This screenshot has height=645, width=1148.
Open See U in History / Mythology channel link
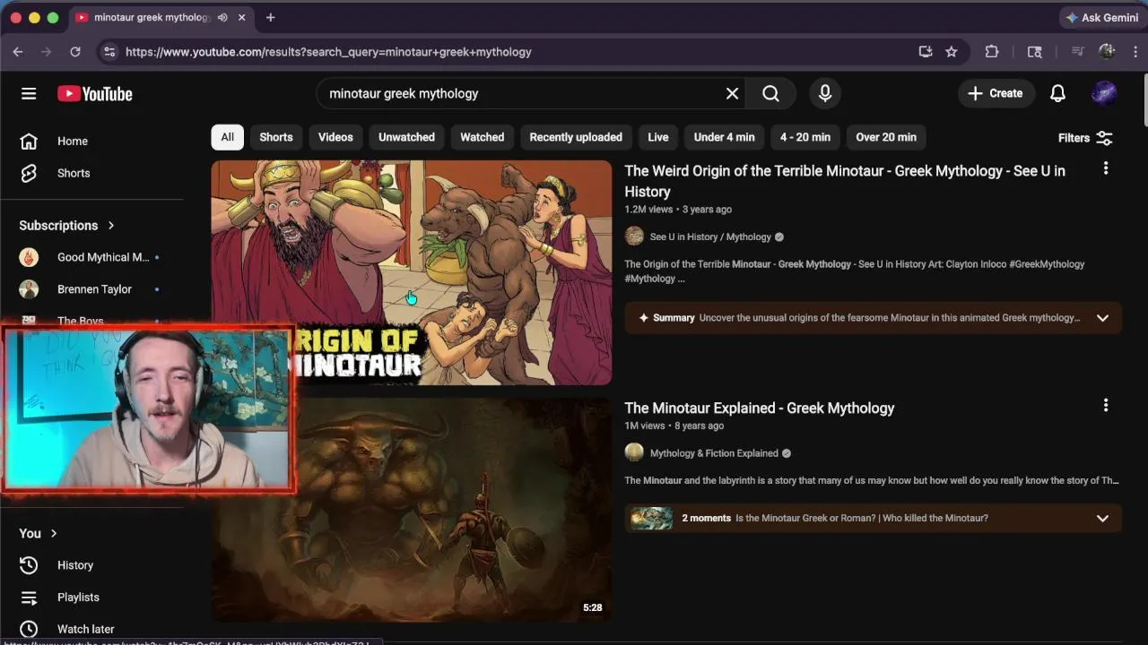pos(710,236)
